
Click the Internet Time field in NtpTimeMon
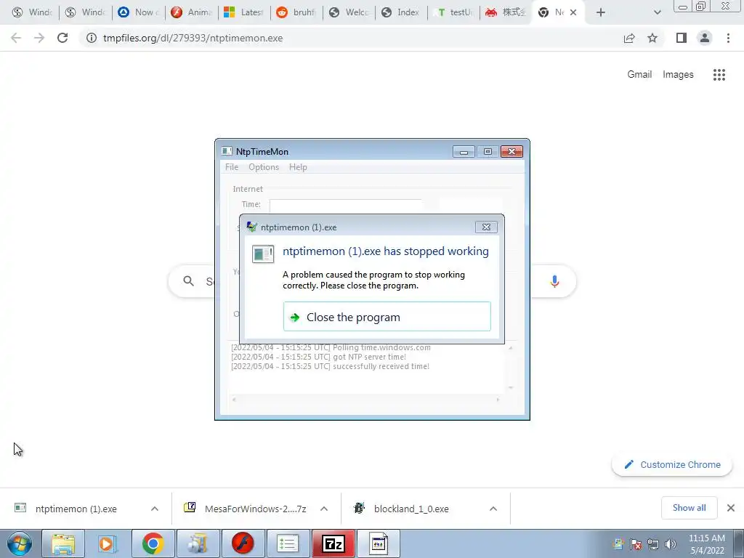click(x=345, y=204)
